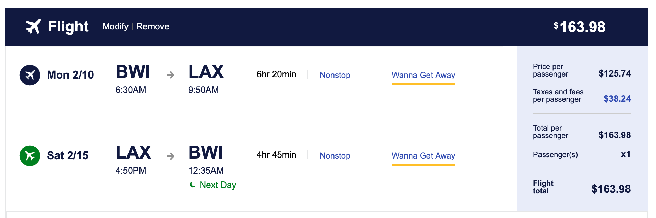Click the navy departing flight icon
Image resolution: width=656 pixels, height=218 pixels.
[30, 75]
